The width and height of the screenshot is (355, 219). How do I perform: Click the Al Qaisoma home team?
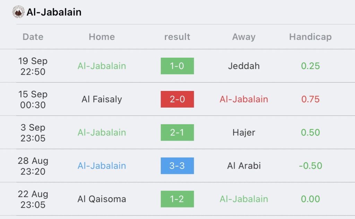point(102,199)
